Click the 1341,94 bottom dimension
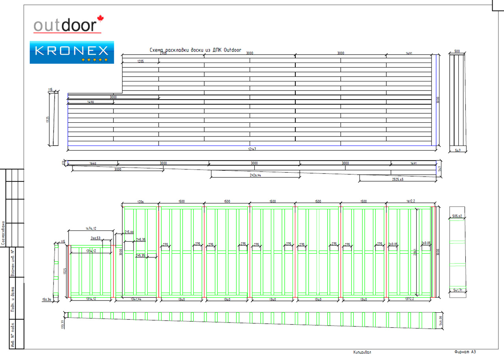 pyautogui.click(x=136, y=300)
